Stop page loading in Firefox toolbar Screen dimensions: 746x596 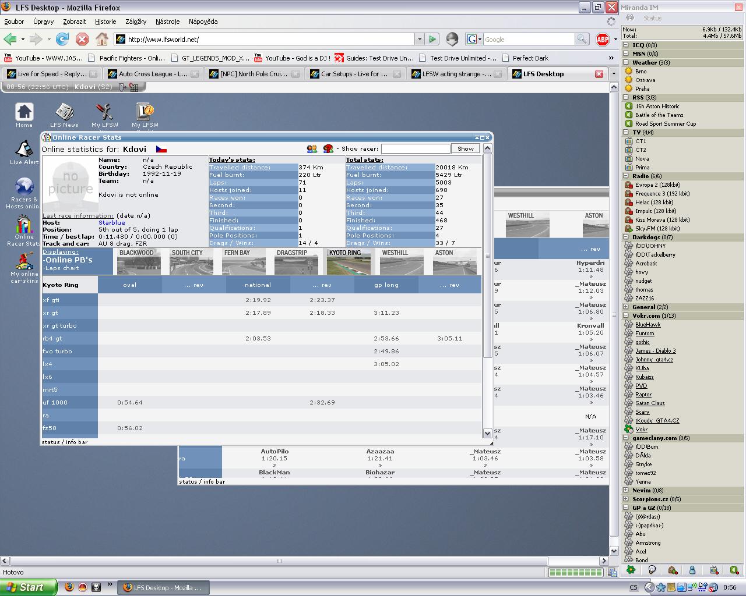(x=82, y=40)
